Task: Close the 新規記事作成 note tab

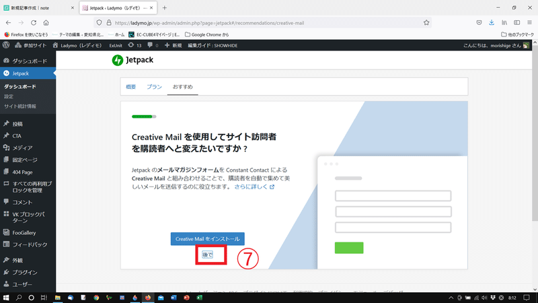Action: point(73,8)
